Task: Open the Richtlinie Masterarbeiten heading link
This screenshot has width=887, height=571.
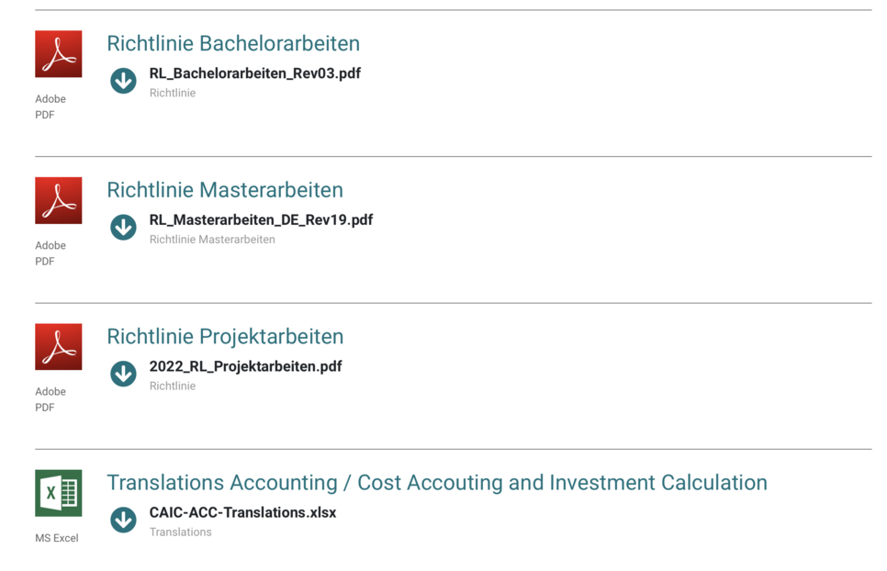Action: pos(225,190)
